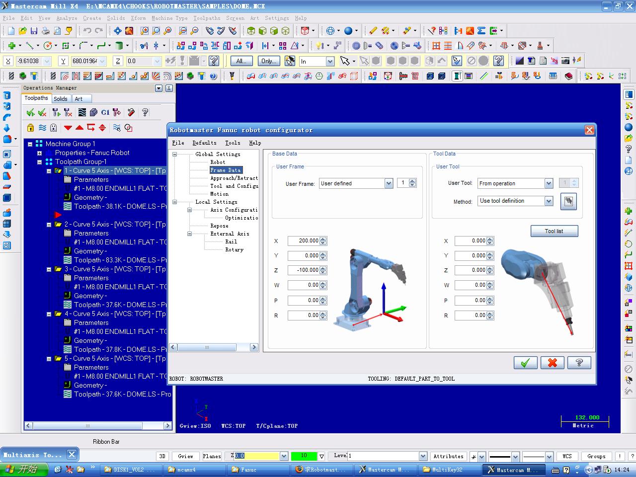Click the Base Data X value field
636x477 pixels.
304,241
